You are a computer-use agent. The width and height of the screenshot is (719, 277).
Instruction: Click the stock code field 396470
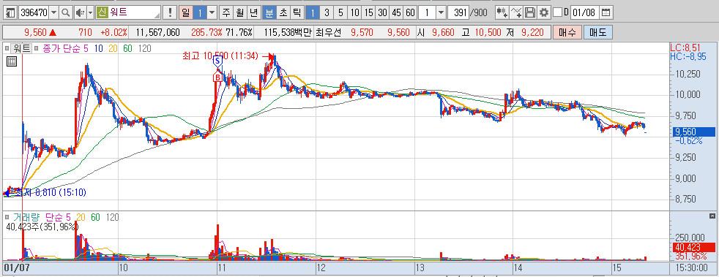coord(34,13)
